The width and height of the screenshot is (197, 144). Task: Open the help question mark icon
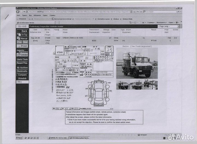click(x=177, y=23)
